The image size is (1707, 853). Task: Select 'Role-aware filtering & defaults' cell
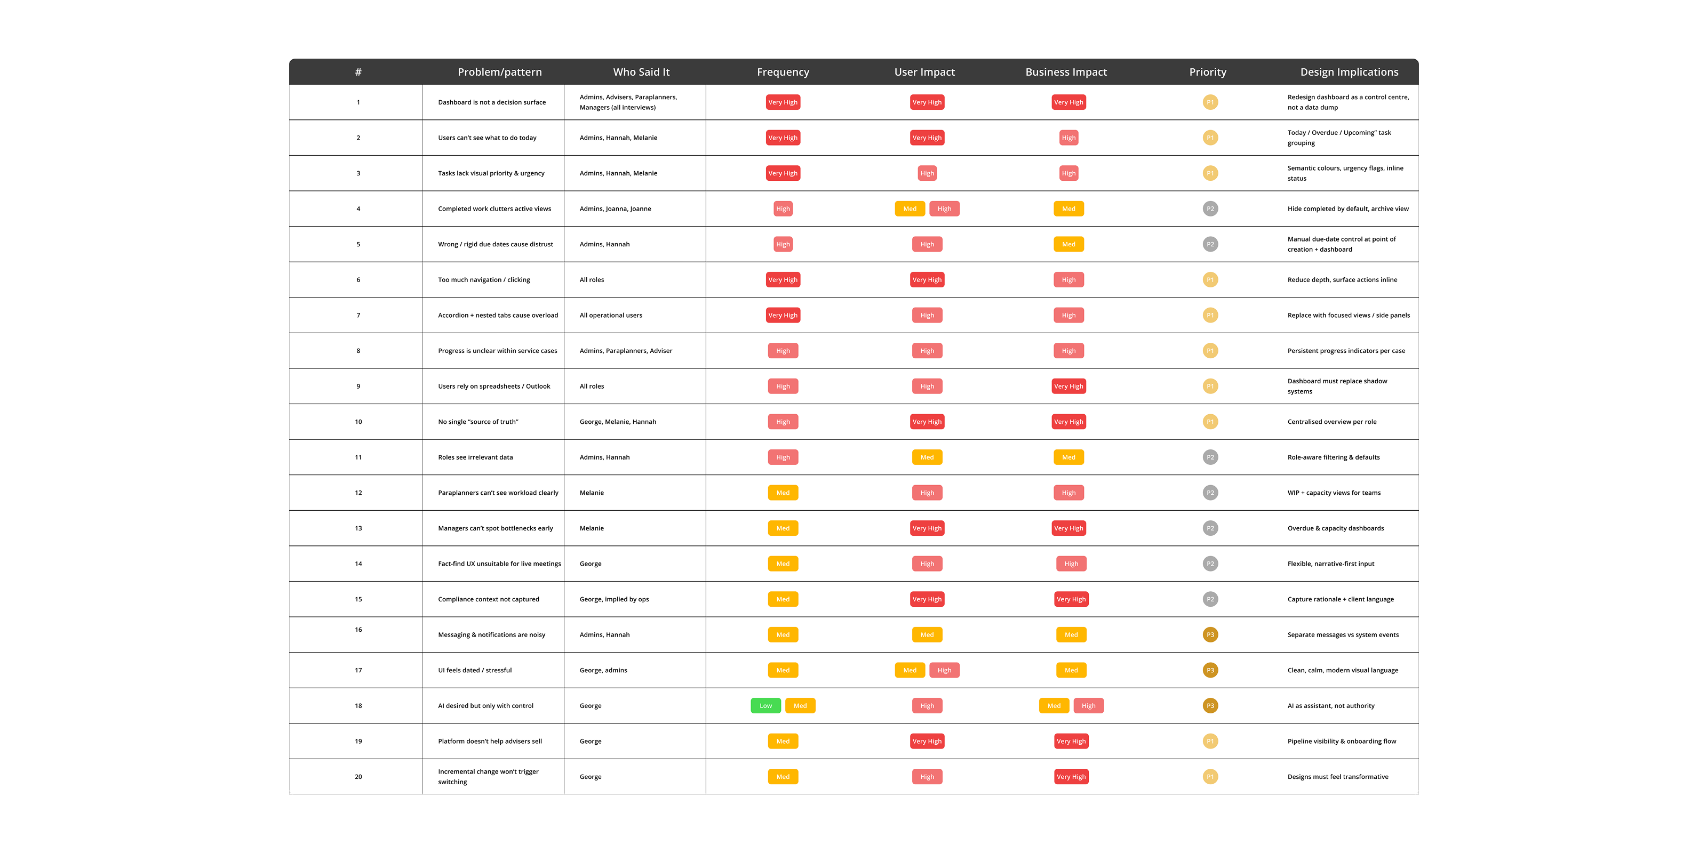1333,457
